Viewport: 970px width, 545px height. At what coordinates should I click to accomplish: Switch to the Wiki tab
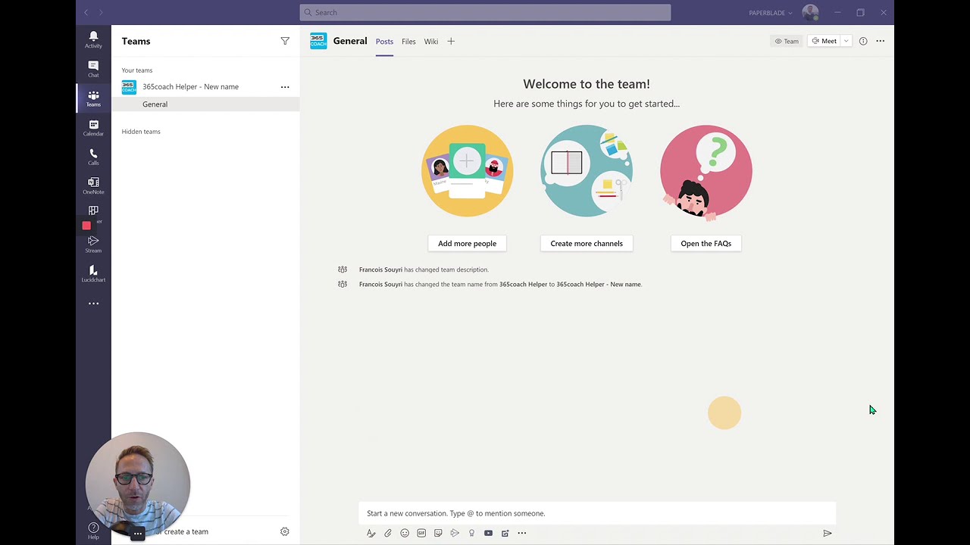[431, 42]
